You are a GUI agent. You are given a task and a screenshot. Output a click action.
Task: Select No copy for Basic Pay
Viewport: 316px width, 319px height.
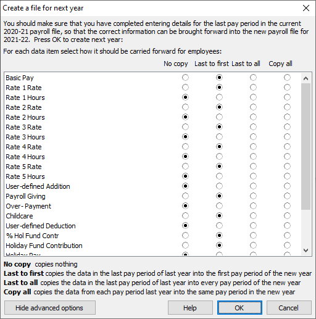point(185,78)
